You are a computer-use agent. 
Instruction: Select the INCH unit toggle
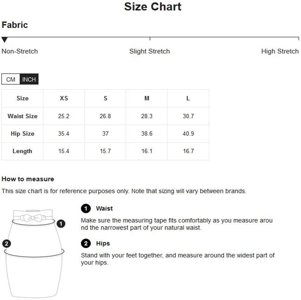[x=29, y=79]
